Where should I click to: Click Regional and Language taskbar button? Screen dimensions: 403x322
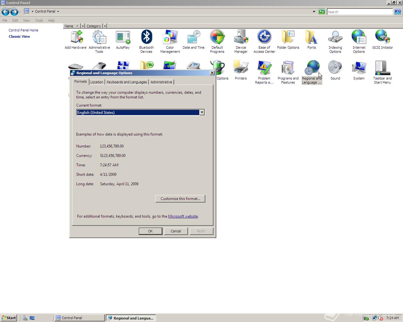click(x=131, y=318)
